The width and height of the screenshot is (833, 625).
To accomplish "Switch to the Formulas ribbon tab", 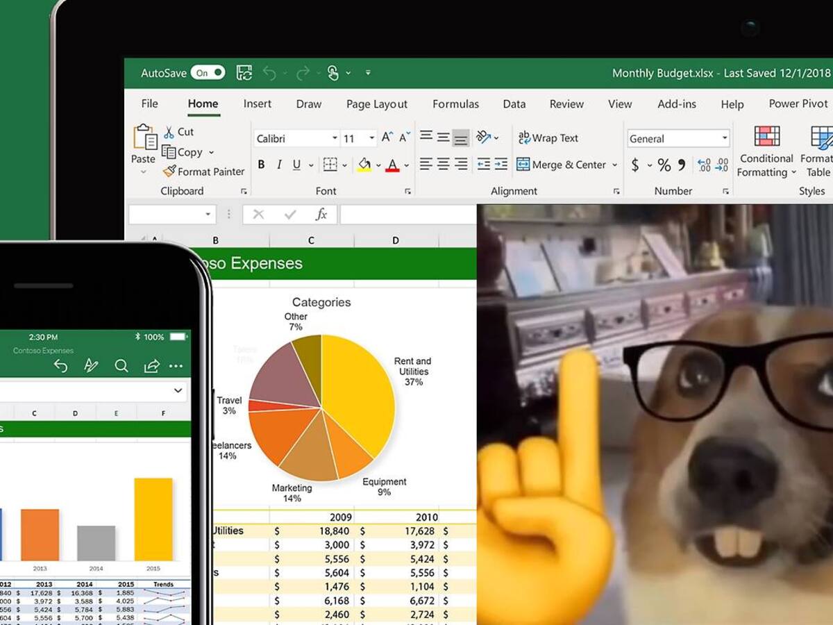I will pyautogui.click(x=455, y=103).
